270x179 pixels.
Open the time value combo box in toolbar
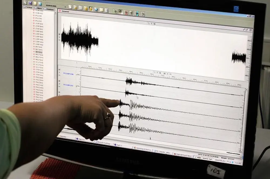[56, 6]
